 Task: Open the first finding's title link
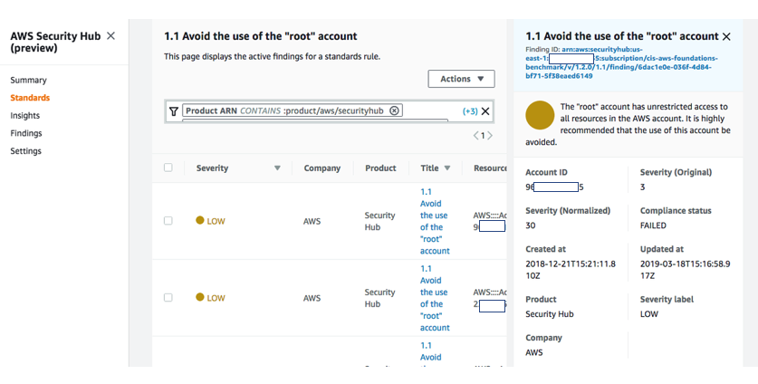tap(434, 221)
